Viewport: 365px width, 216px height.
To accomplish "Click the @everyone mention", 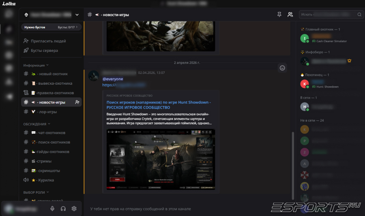I will pyautogui.click(x=113, y=79).
